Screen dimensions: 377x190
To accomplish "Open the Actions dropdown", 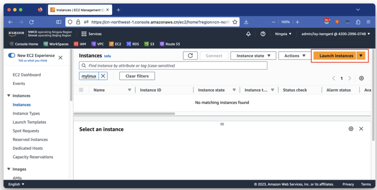I will [295, 55].
